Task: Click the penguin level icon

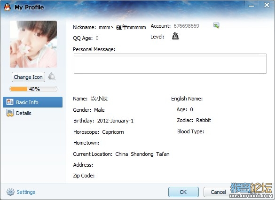Action: coord(175,36)
